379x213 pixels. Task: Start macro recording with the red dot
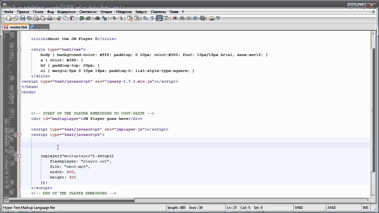coord(175,18)
